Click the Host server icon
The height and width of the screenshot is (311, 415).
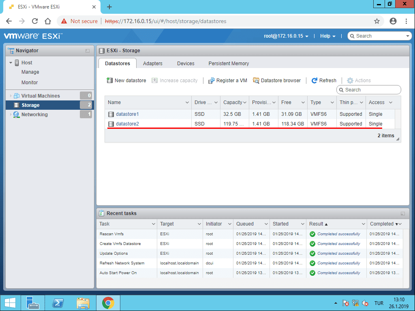(17, 63)
